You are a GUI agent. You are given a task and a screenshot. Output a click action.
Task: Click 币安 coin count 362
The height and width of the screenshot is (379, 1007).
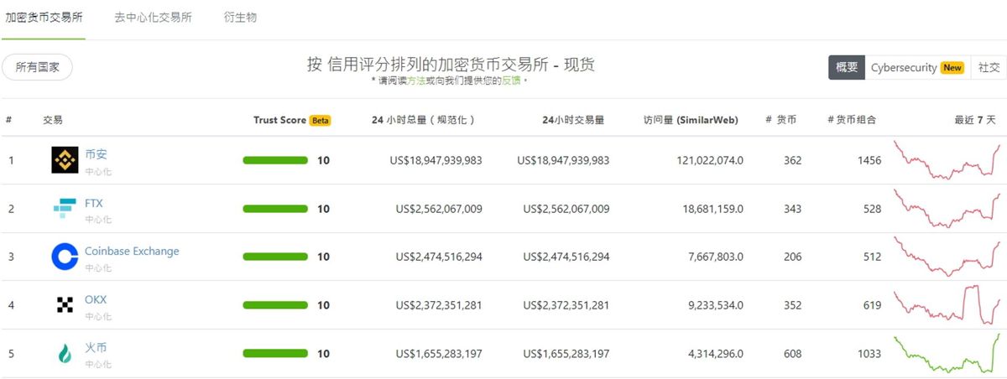[793, 160]
